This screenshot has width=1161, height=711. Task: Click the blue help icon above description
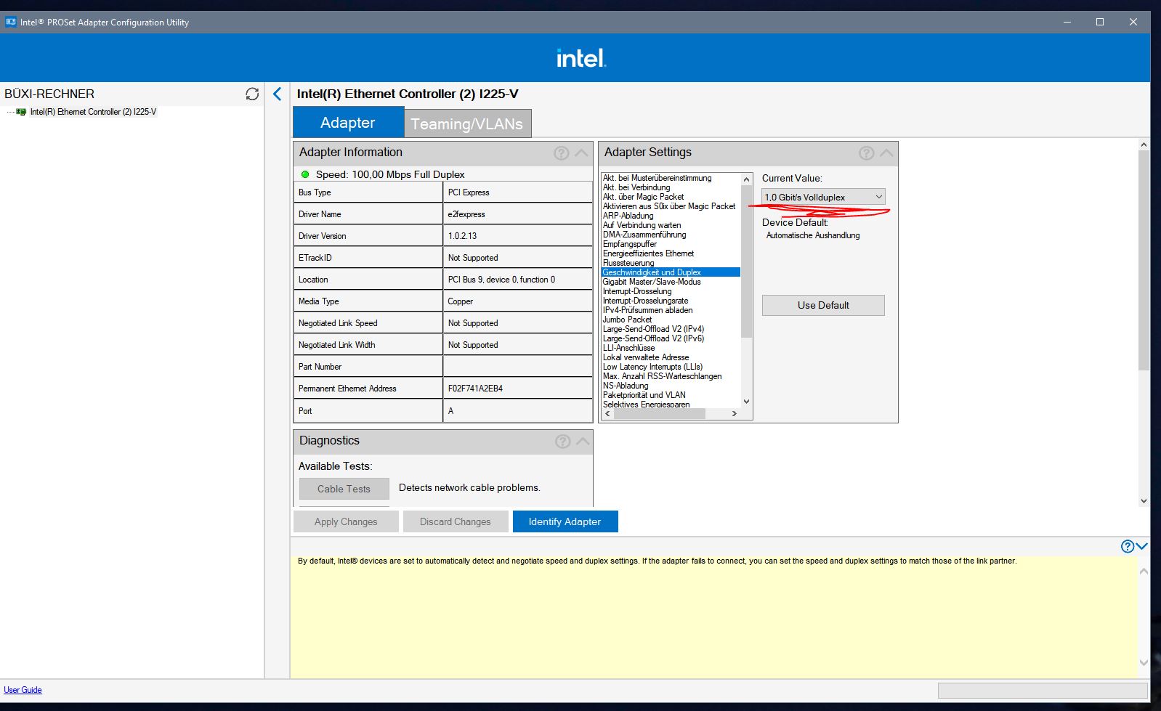1128,546
